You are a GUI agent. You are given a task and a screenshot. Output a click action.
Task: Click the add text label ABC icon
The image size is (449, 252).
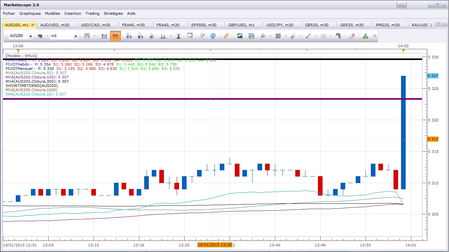tap(338, 36)
